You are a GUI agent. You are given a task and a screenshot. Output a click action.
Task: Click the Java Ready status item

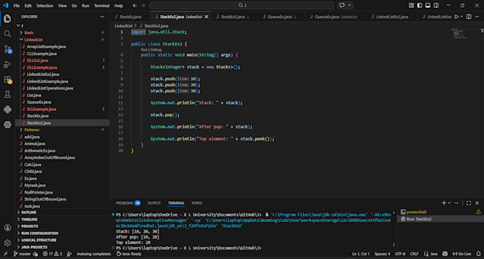point(129,254)
